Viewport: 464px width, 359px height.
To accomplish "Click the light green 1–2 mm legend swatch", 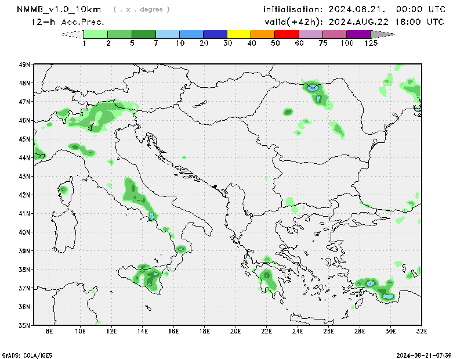I will (96, 34).
